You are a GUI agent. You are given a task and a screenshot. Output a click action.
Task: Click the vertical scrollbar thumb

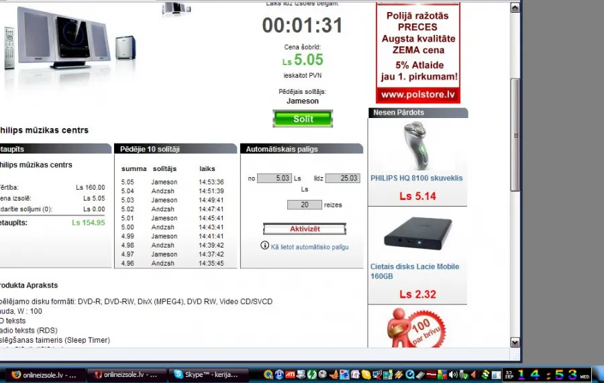(x=515, y=135)
